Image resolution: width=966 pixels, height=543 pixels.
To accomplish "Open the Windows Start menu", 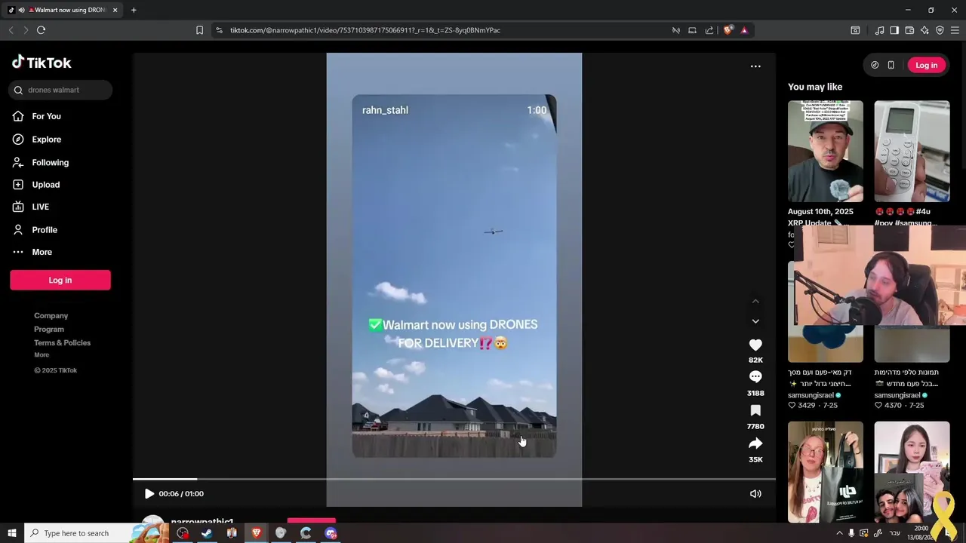I will coord(12,533).
